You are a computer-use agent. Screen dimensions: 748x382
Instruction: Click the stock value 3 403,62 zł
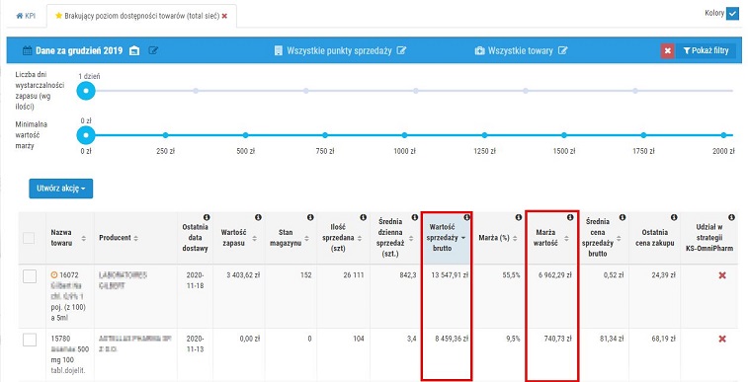pyautogui.click(x=243, y=275)
